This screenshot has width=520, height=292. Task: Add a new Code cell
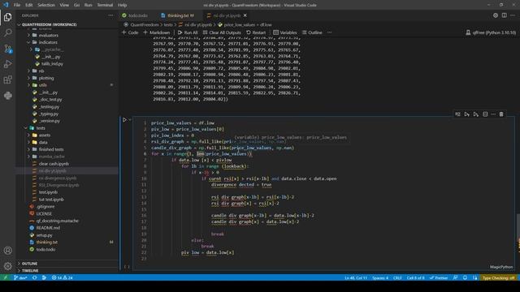coord(130,32)
